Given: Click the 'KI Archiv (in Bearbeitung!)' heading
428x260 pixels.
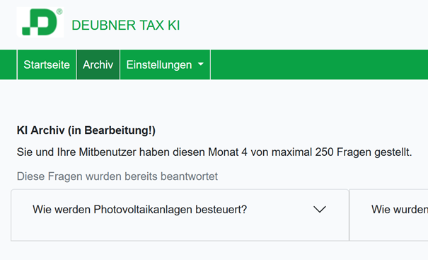Looking at the screenshot, I should [x=86, y=130].
